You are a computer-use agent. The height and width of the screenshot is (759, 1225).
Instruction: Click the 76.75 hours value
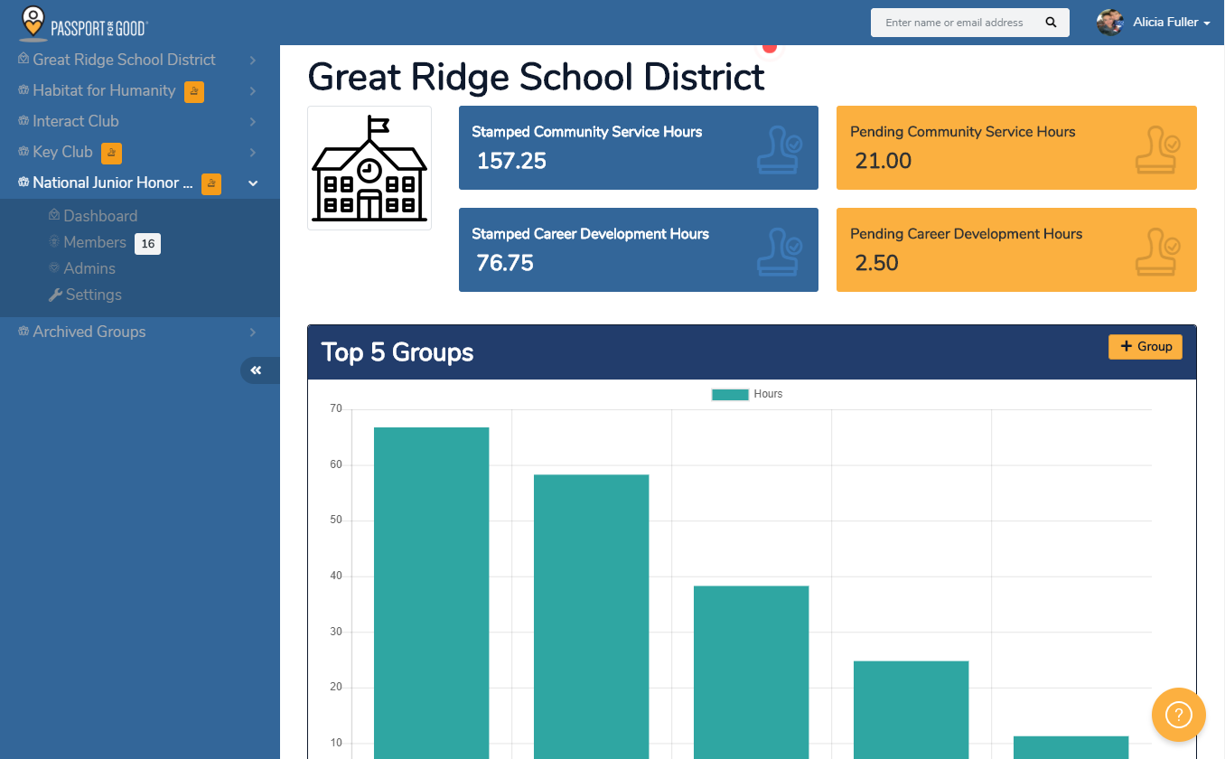[x=506, y=263]
